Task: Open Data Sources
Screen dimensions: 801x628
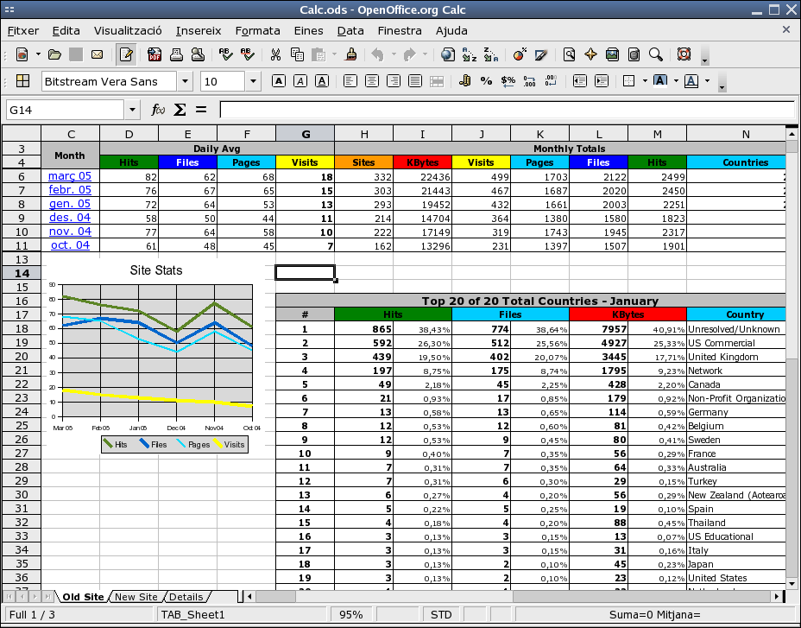Action: tap(634, 54)
